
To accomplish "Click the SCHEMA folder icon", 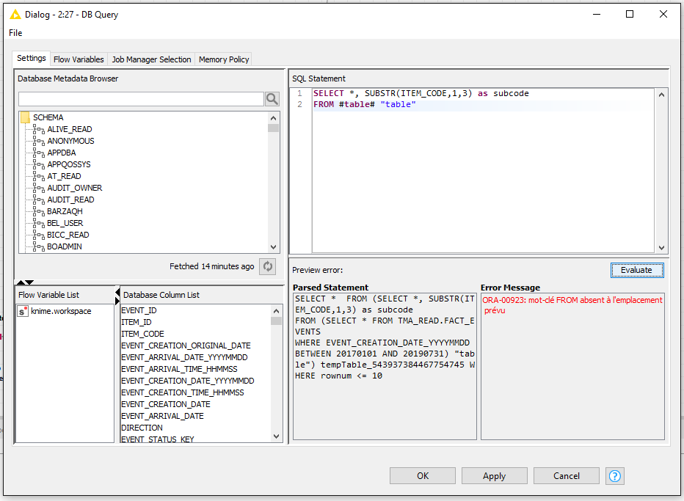I will pyautogui.click(x=25, y=117).
